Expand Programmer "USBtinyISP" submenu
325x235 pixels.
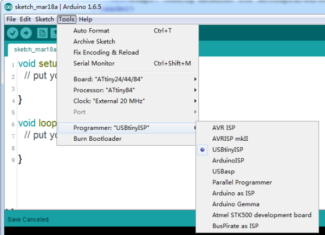pos(127,128)
